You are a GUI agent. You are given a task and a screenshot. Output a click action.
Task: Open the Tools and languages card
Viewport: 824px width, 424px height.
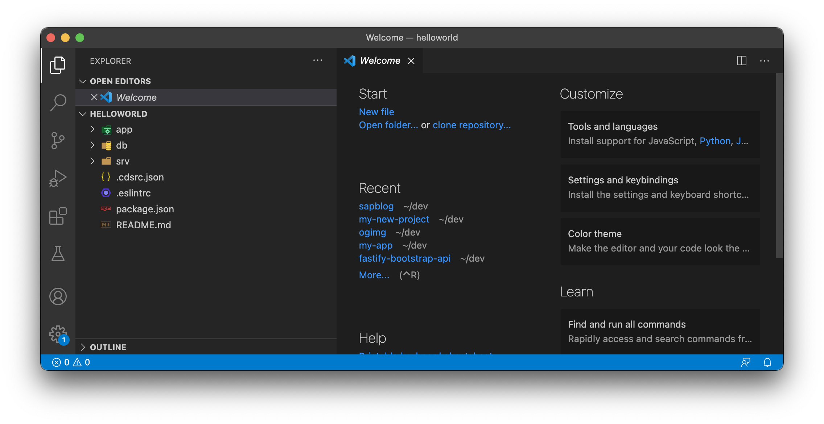[x=660, y=134]
